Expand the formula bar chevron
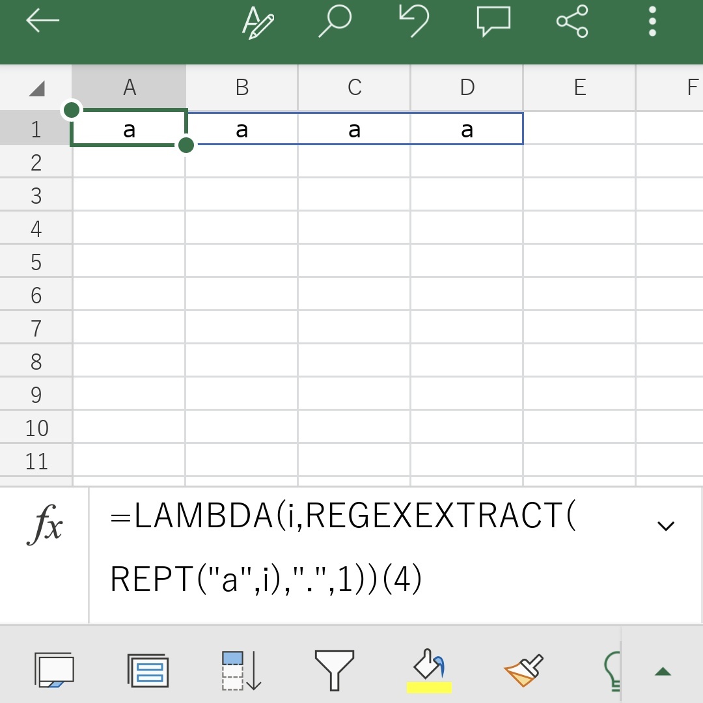703x703 pixels. (666, 525)
